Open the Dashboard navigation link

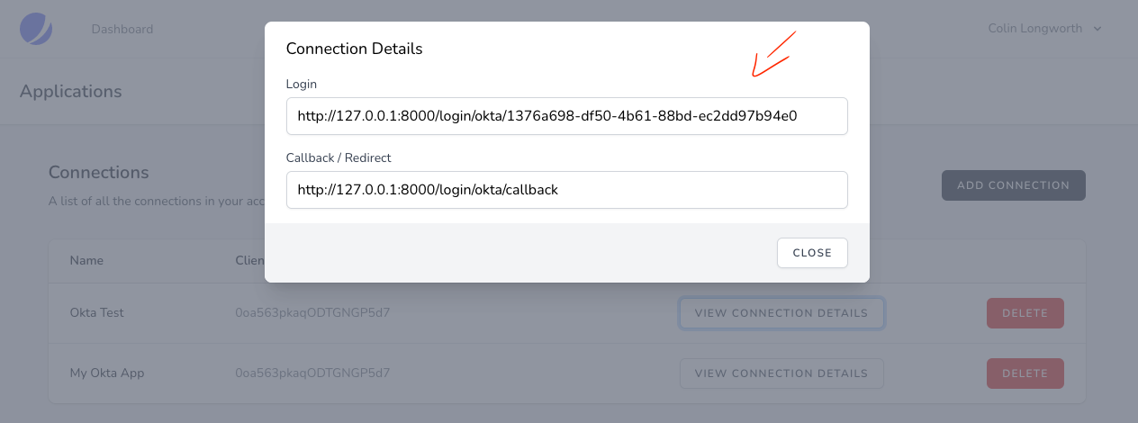pos(122,29)
